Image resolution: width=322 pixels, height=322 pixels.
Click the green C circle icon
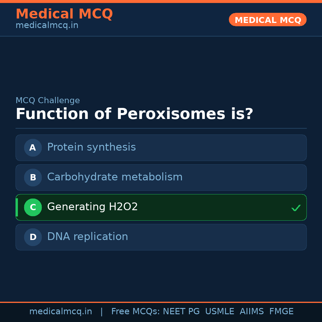coord(33,207)
